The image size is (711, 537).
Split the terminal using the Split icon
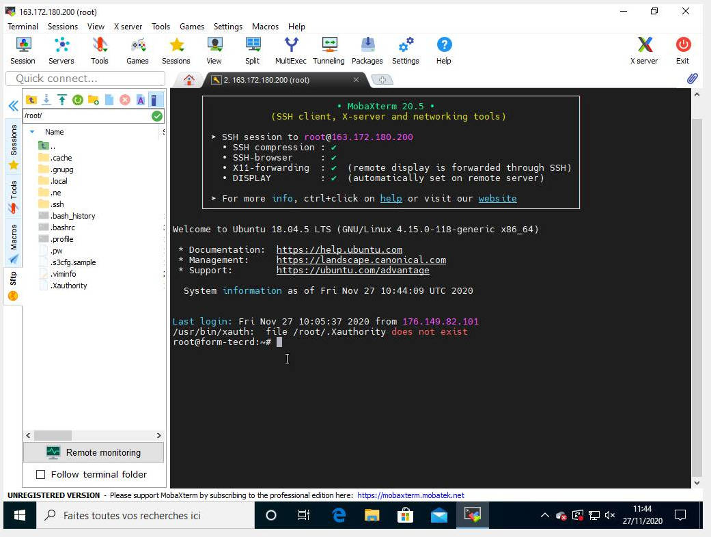[253, 51]
